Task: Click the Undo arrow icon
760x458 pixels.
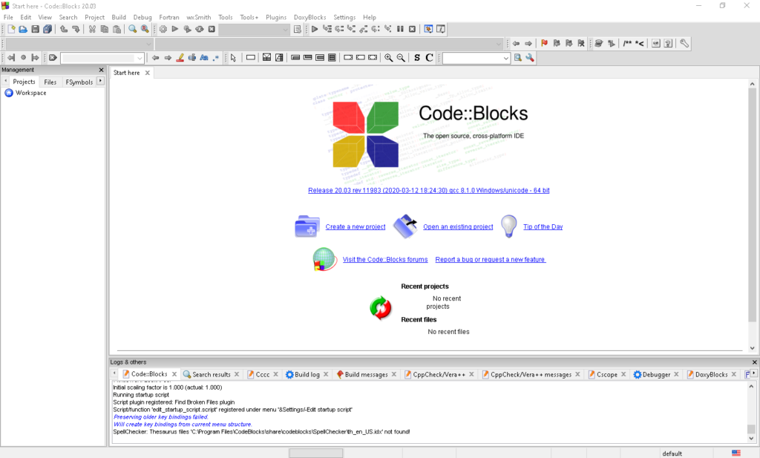Action: pyautogui.click(x=64, y=29)
